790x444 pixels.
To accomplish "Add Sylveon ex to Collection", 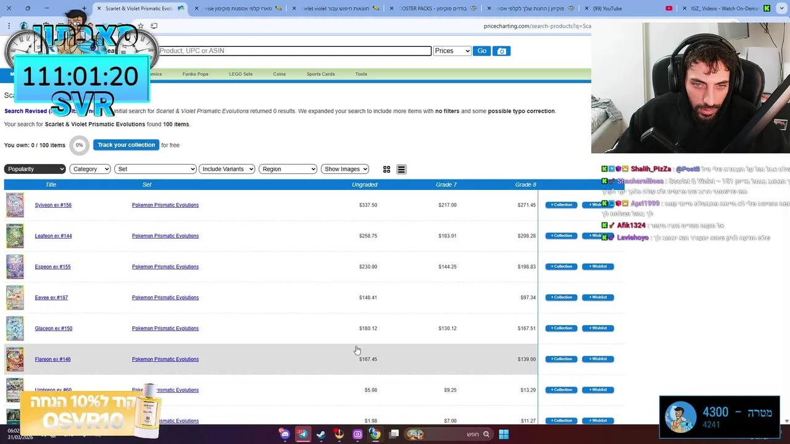I will 561,205.
